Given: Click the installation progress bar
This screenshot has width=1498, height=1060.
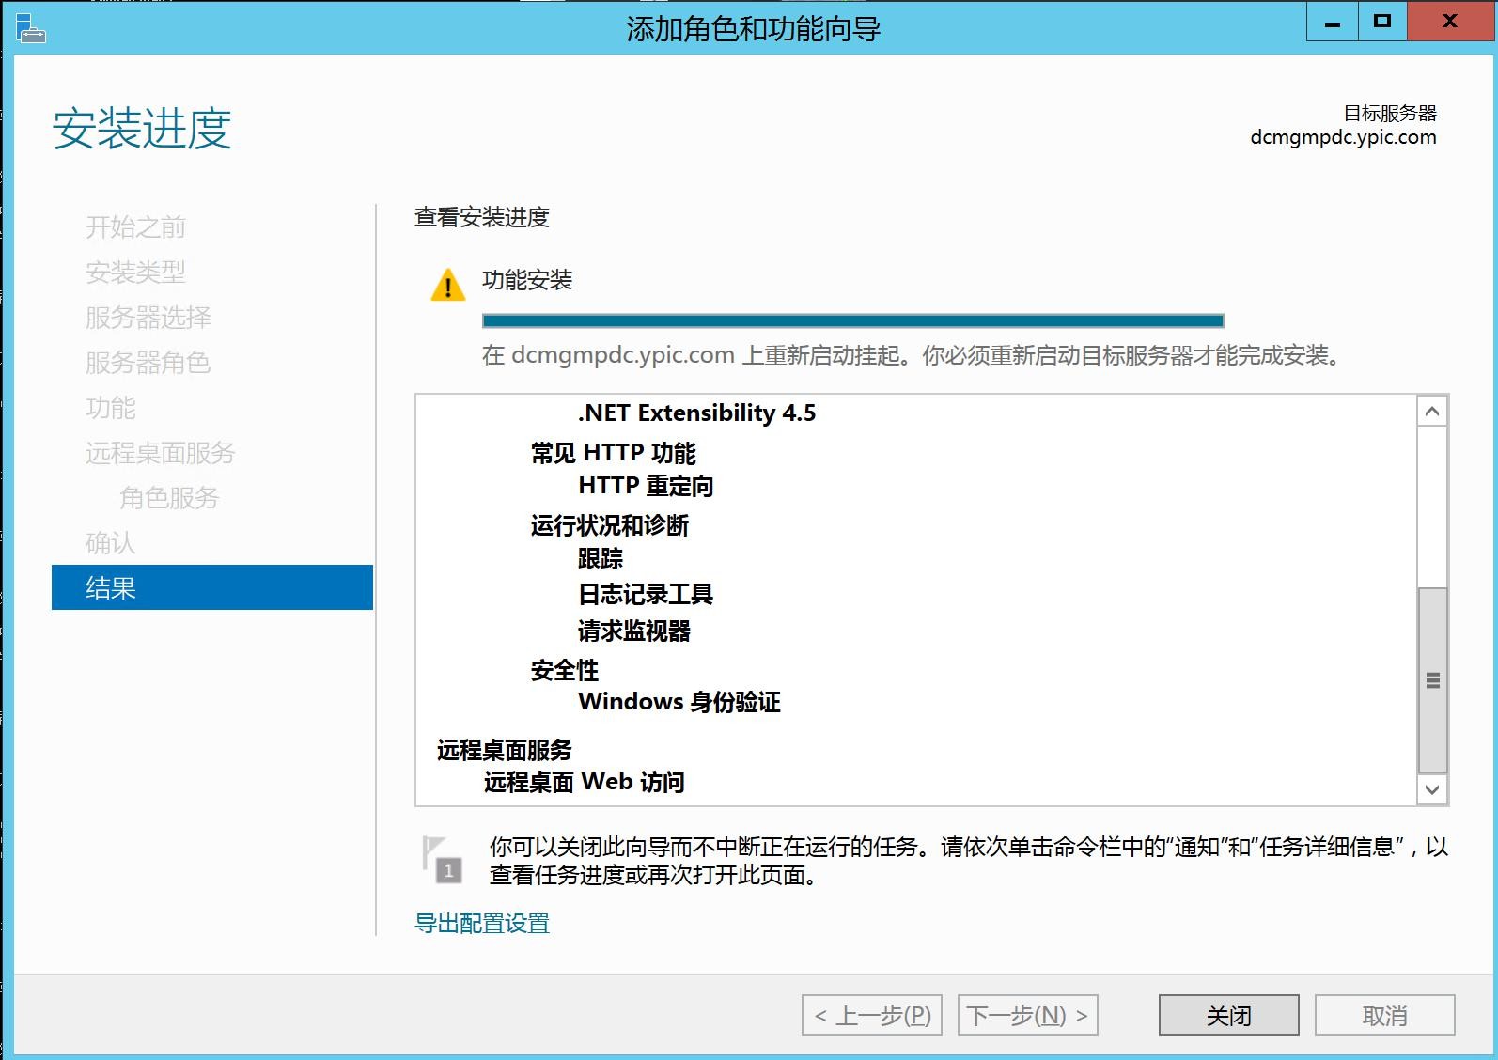Looking at the screenshot, I should (852, 320).
